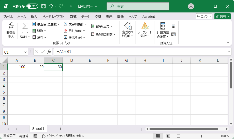The image size is (234, 139).
Task: Click previous sheet navigation arrow
Action: [x=8, y=129]
